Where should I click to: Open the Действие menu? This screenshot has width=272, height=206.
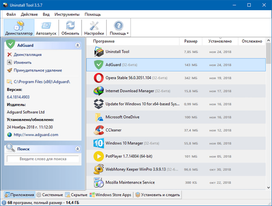click(29, 14)
